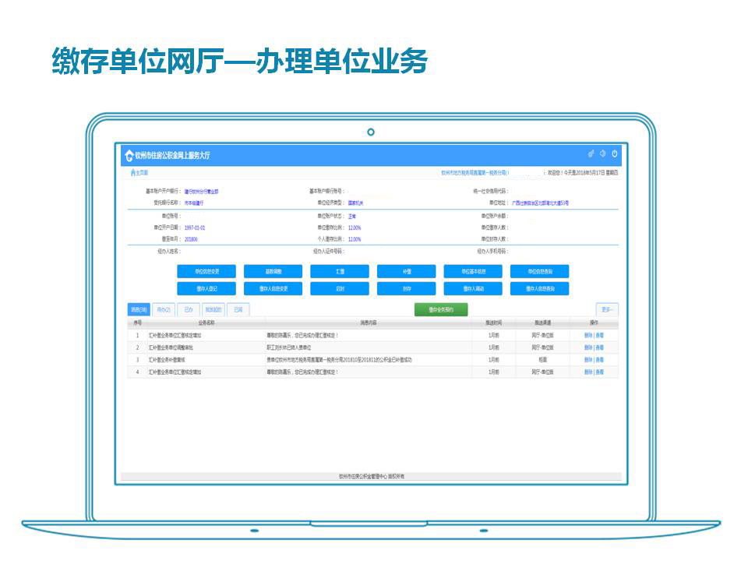Click 查看 link in row 3
Viewport: 748px width, 561px height.
600,360
